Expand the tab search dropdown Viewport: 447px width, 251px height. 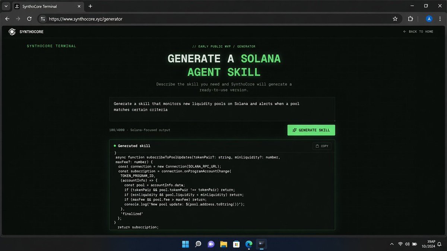[x=6, y=6]
